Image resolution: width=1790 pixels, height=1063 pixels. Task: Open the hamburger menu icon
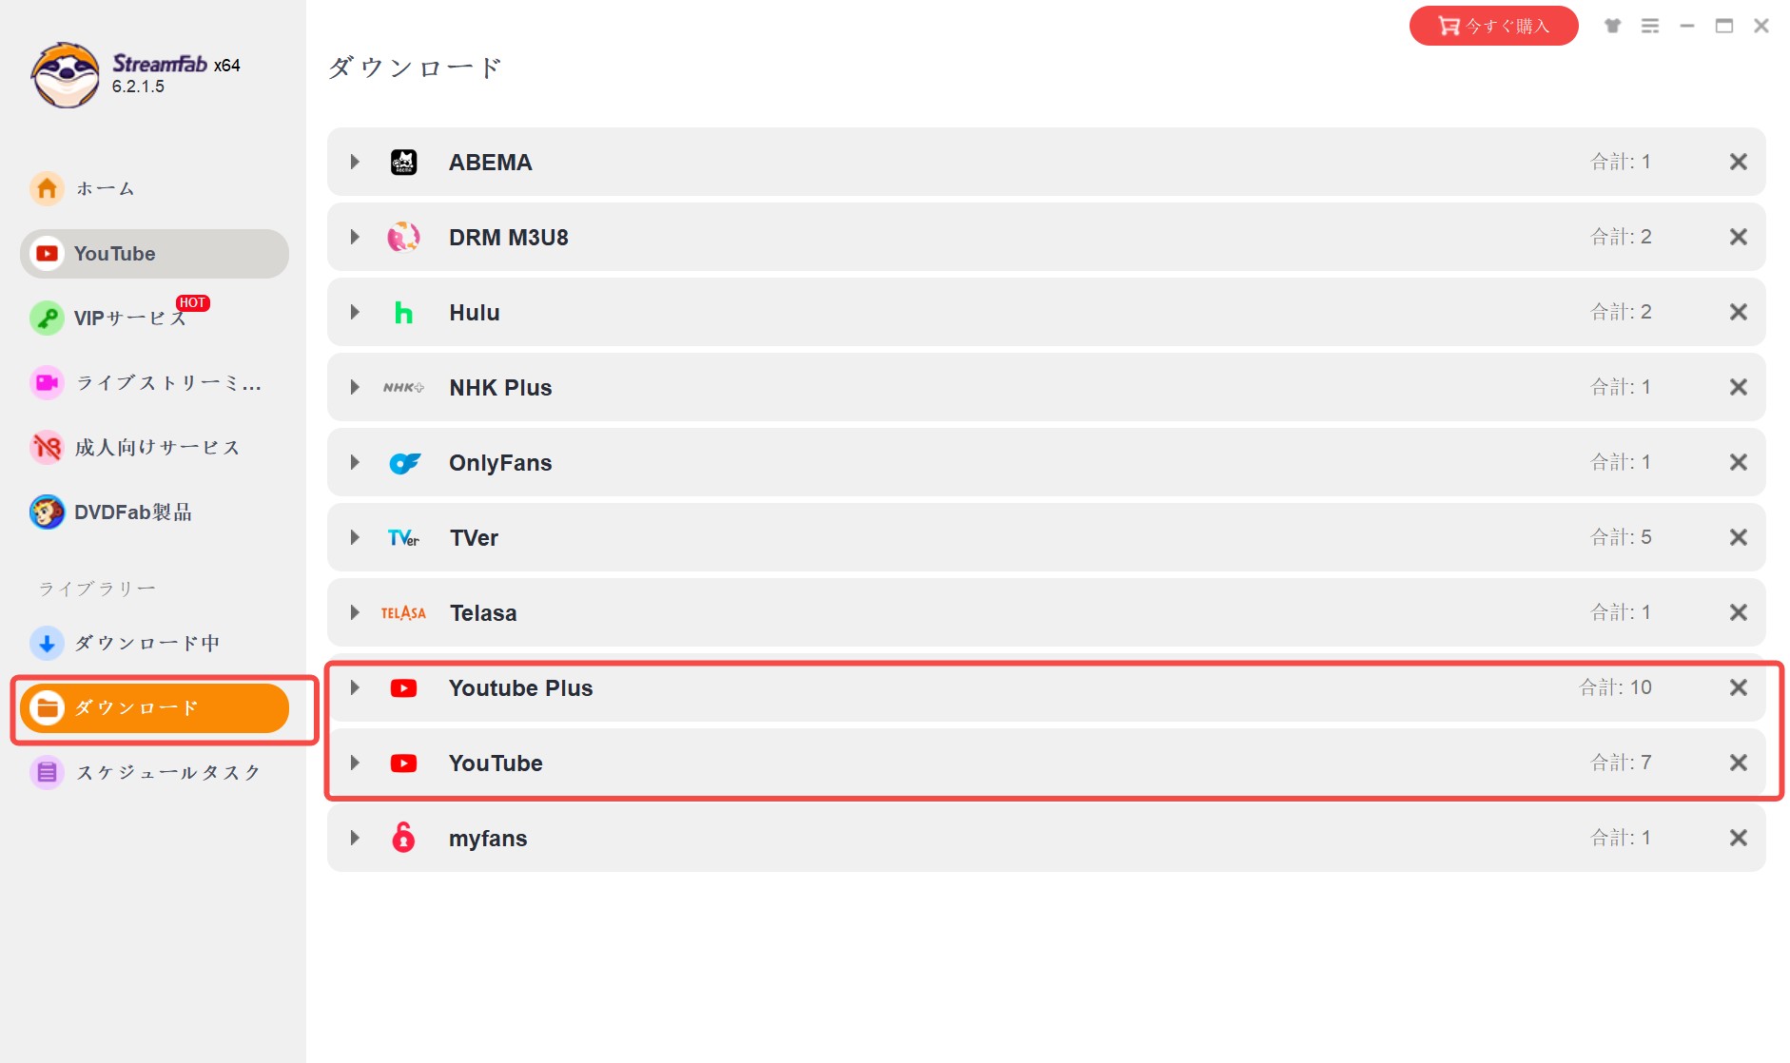1650,26
